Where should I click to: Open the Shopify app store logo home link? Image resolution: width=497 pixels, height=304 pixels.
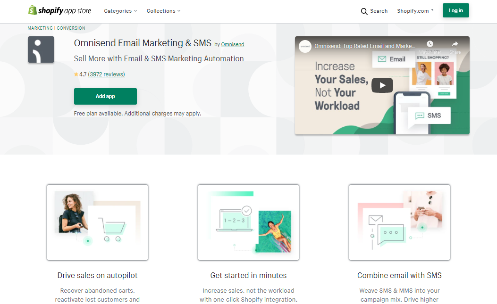point(59,10)
